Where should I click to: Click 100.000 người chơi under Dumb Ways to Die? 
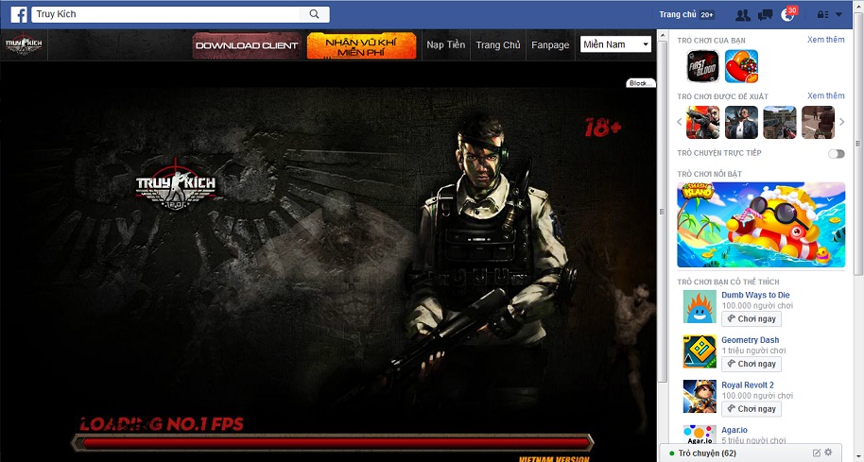(x=757, y=305)
